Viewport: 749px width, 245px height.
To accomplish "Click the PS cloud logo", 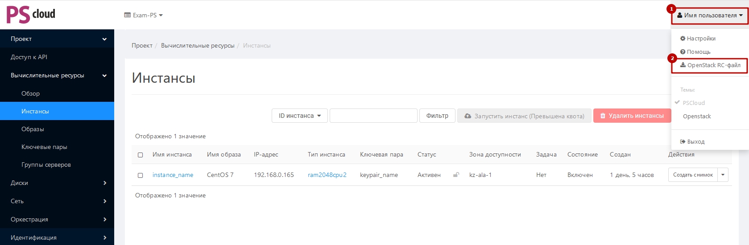I will point(31,15).
